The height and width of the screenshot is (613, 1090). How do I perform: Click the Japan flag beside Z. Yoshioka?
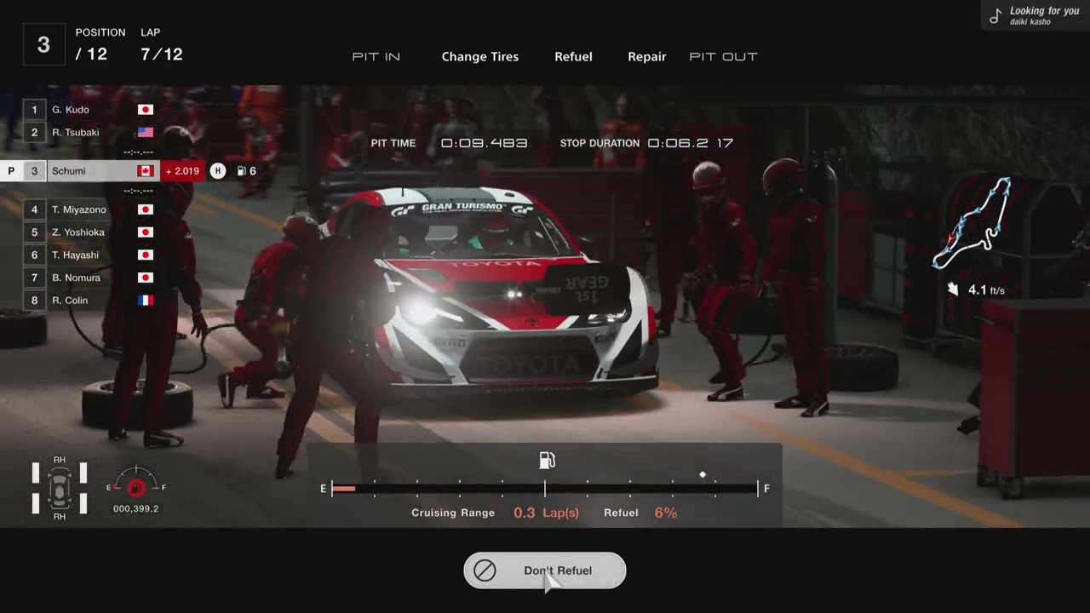(146, 232)
